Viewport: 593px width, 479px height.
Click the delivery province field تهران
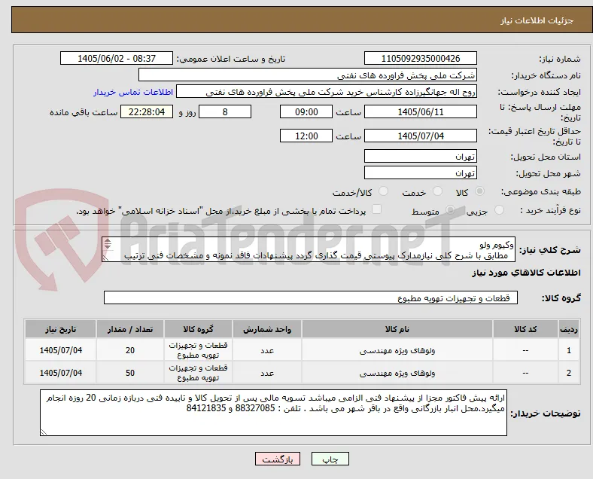tap(421, 156)
